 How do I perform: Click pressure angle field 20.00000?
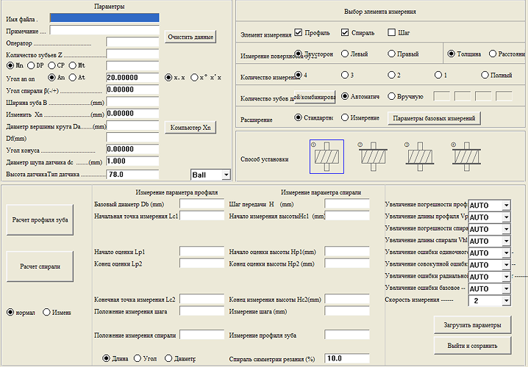[x=132, y=78]
